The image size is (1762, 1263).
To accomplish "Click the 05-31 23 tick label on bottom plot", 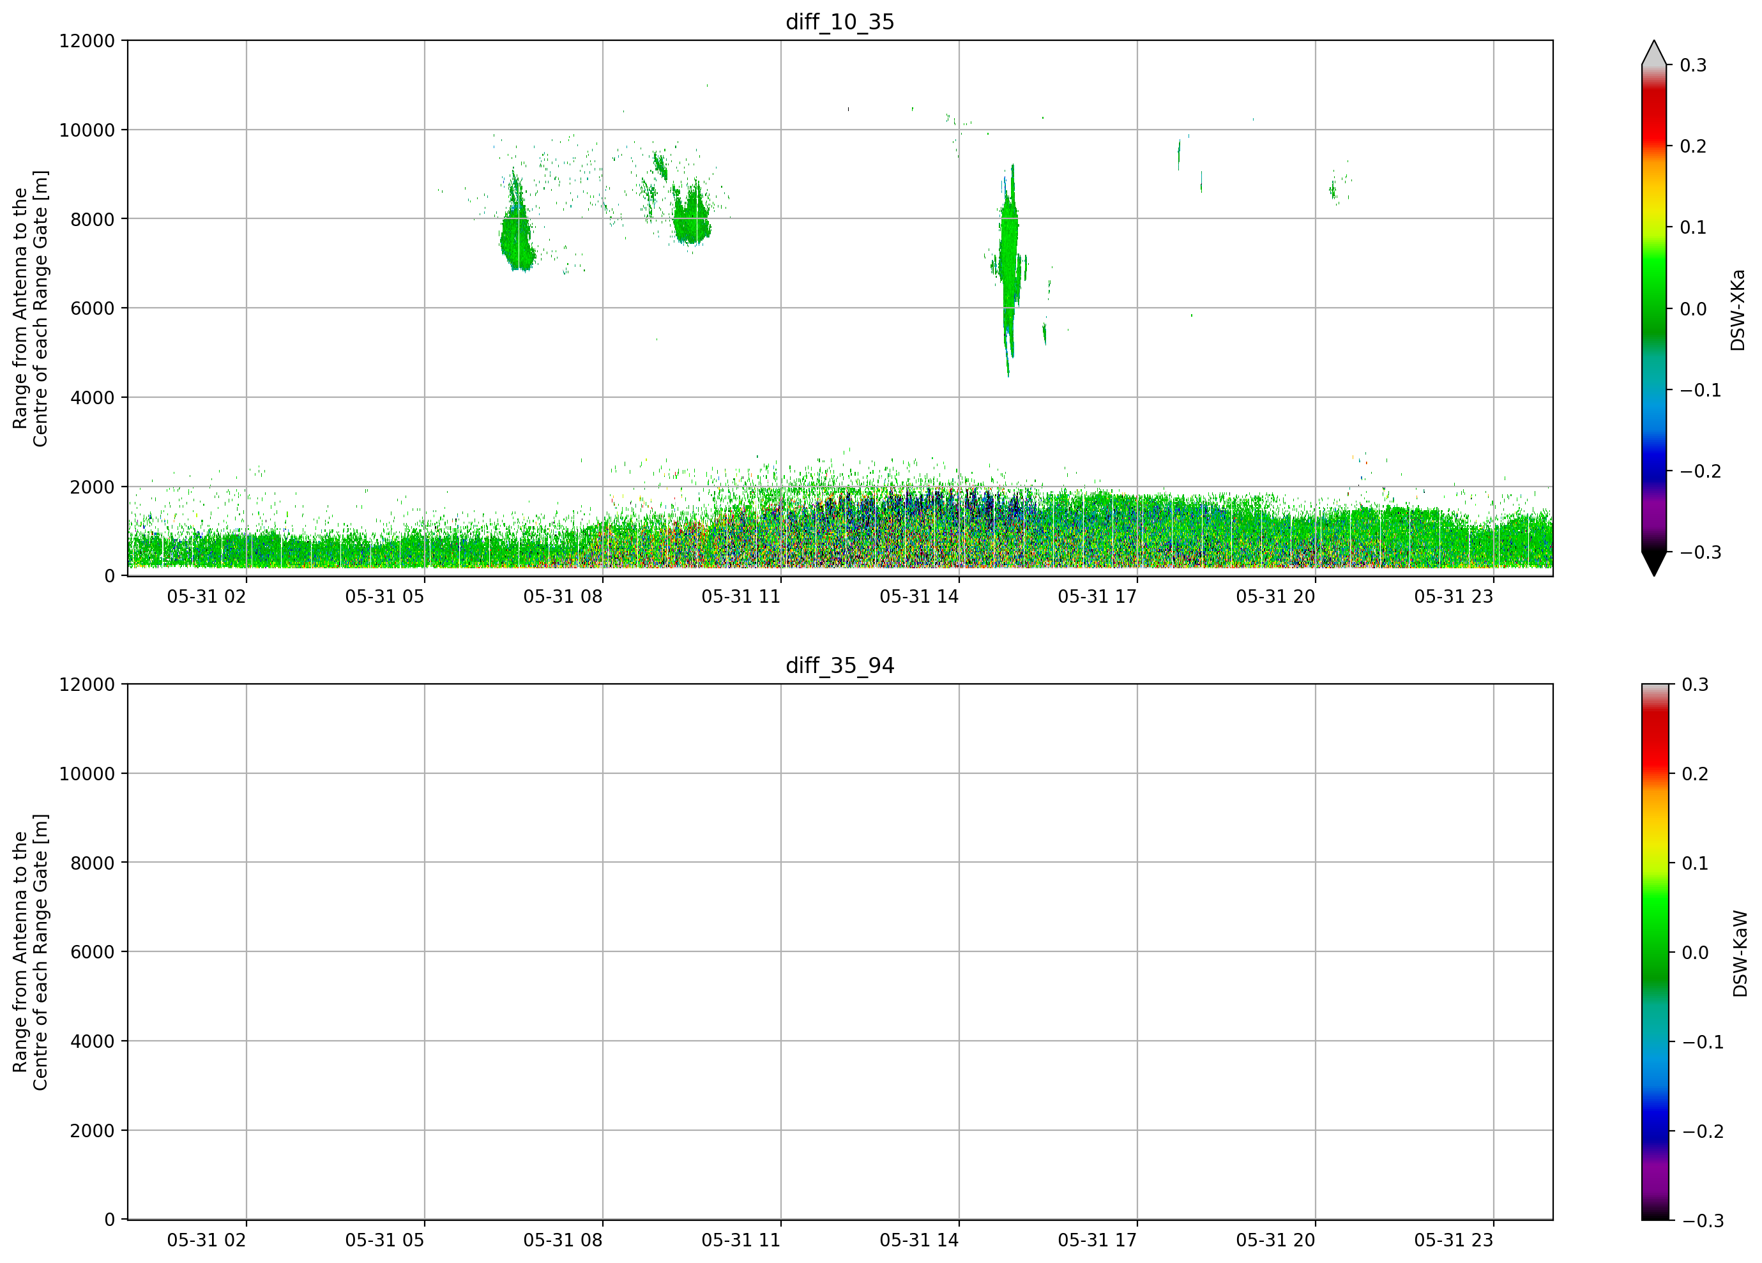I will point(1453,1241).
